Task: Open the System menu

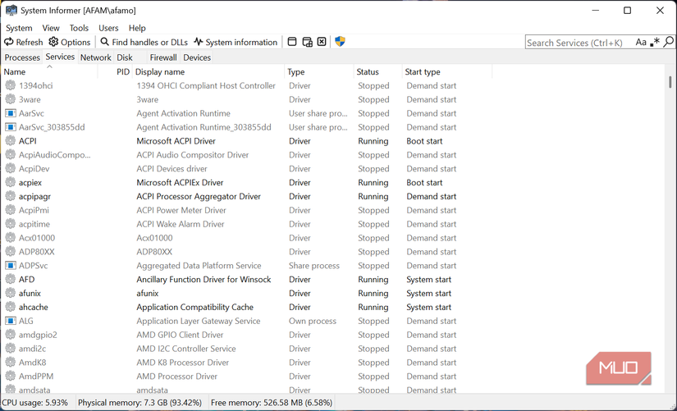Action: click(x=19, y=28)
